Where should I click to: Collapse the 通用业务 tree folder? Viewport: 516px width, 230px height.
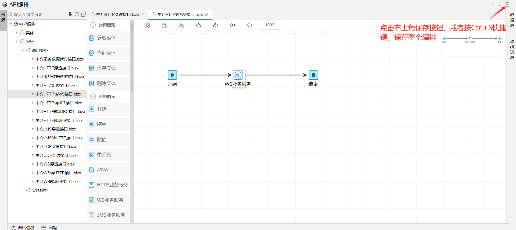[x=23, y=50]
